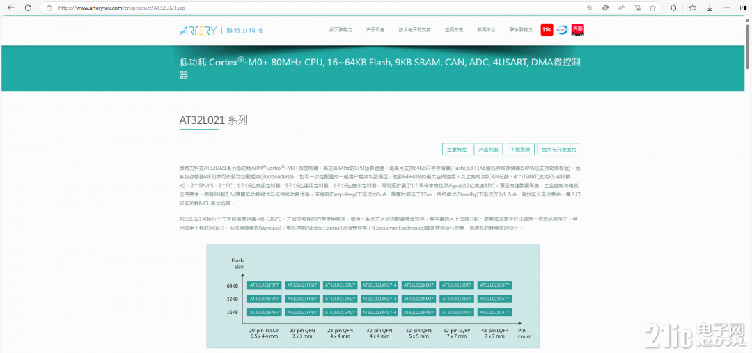Viewport: 752px width, 353px height.
Task: Add this page to favorites star
Action: click(x=652, y=8)
